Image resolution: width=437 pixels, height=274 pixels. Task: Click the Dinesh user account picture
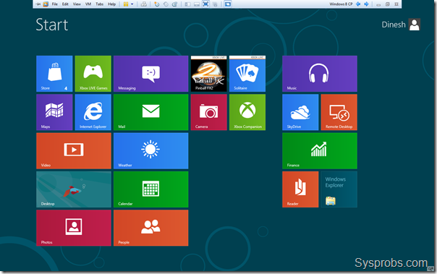(x=415, y=25)
